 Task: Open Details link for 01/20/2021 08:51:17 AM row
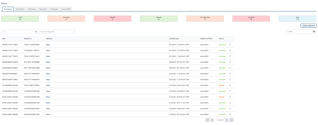point(48,103)
